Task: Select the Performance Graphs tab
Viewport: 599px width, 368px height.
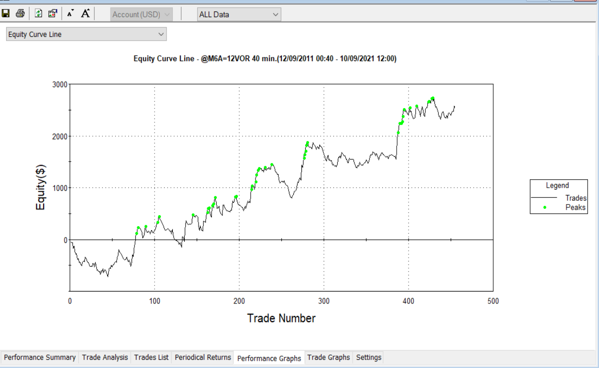Action: point(269,358)
